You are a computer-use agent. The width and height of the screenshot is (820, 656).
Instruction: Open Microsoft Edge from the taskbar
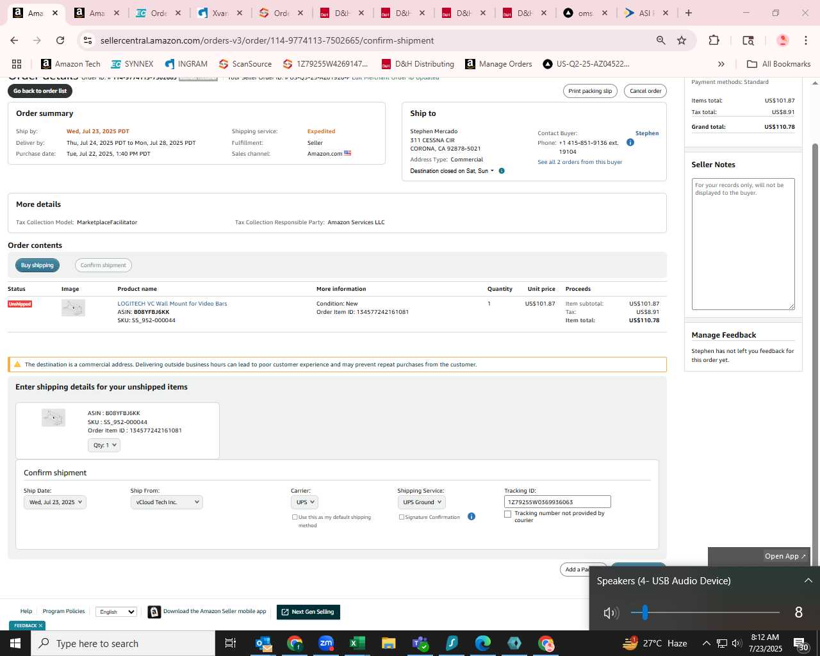click(x=483, y=643)
